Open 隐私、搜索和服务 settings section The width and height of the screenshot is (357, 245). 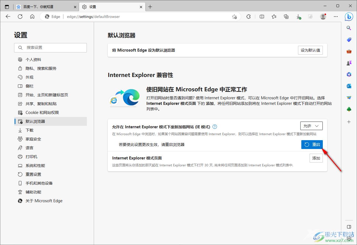coord(51,68)
